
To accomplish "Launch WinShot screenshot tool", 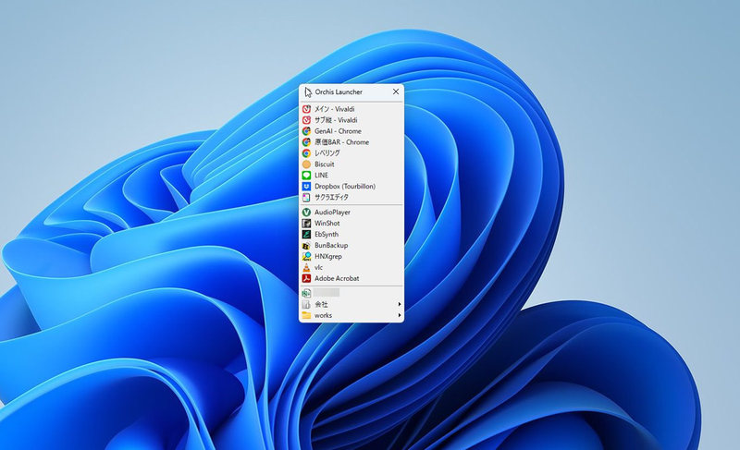I will tap(327, 224).
